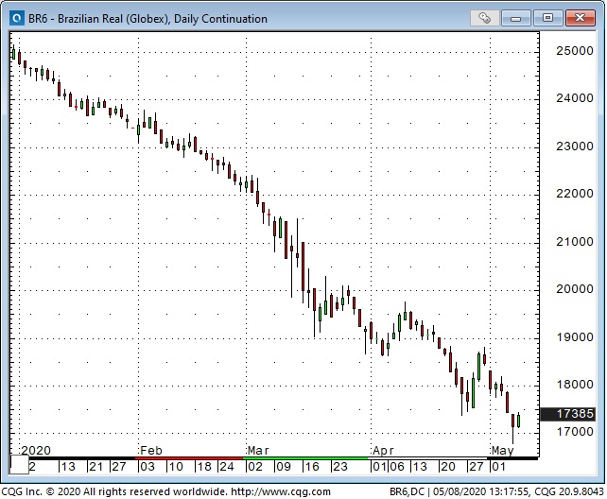Click the Mar month label on time axis
The height and width of the screenshot is (499, 607).
pos(258,451)
